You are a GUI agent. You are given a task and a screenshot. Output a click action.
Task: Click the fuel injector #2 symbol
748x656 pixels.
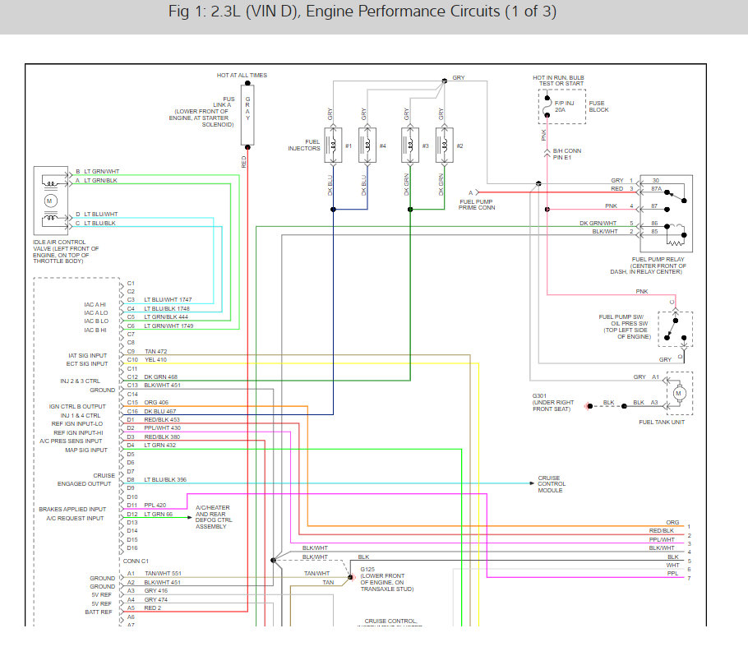coord(445,146)
